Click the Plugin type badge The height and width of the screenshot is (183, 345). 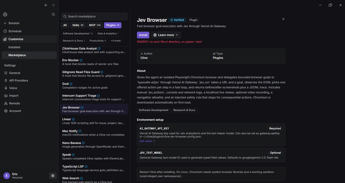(x=193, y=20)
